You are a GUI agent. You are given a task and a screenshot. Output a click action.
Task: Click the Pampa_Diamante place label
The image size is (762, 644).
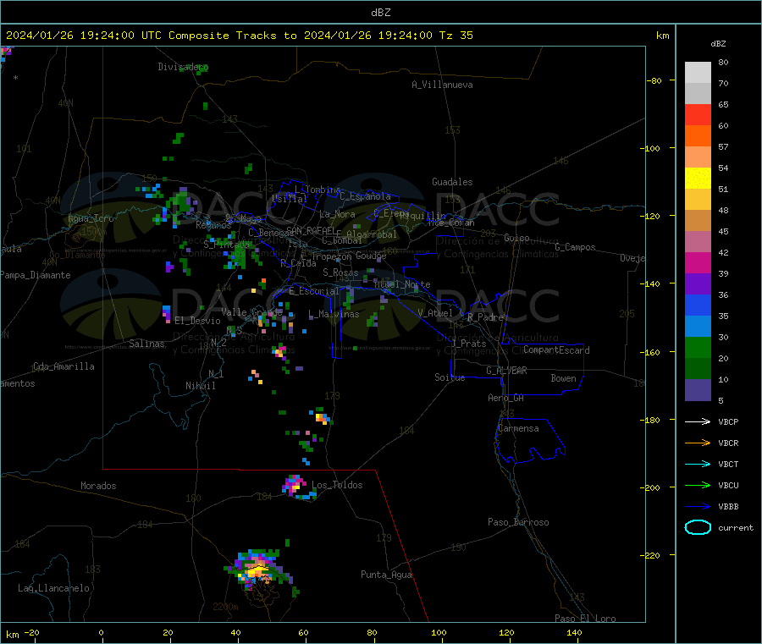click(x=35, y=275)
